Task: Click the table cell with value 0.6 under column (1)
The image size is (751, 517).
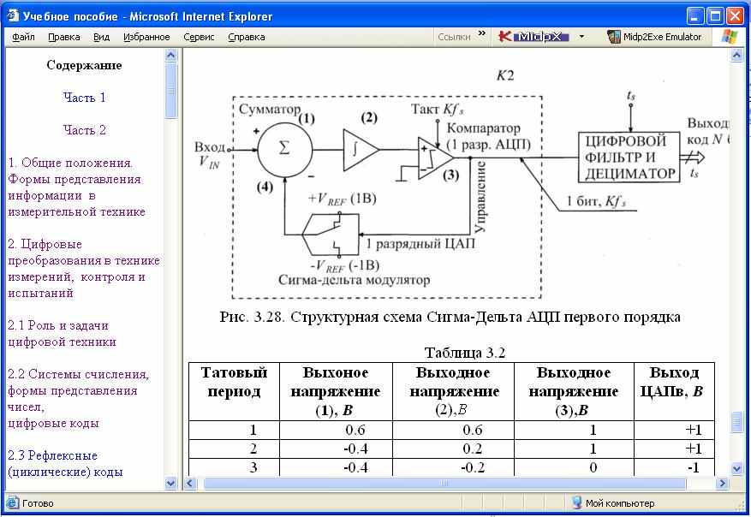Action: pyautogui.click(x=336, y=430)
